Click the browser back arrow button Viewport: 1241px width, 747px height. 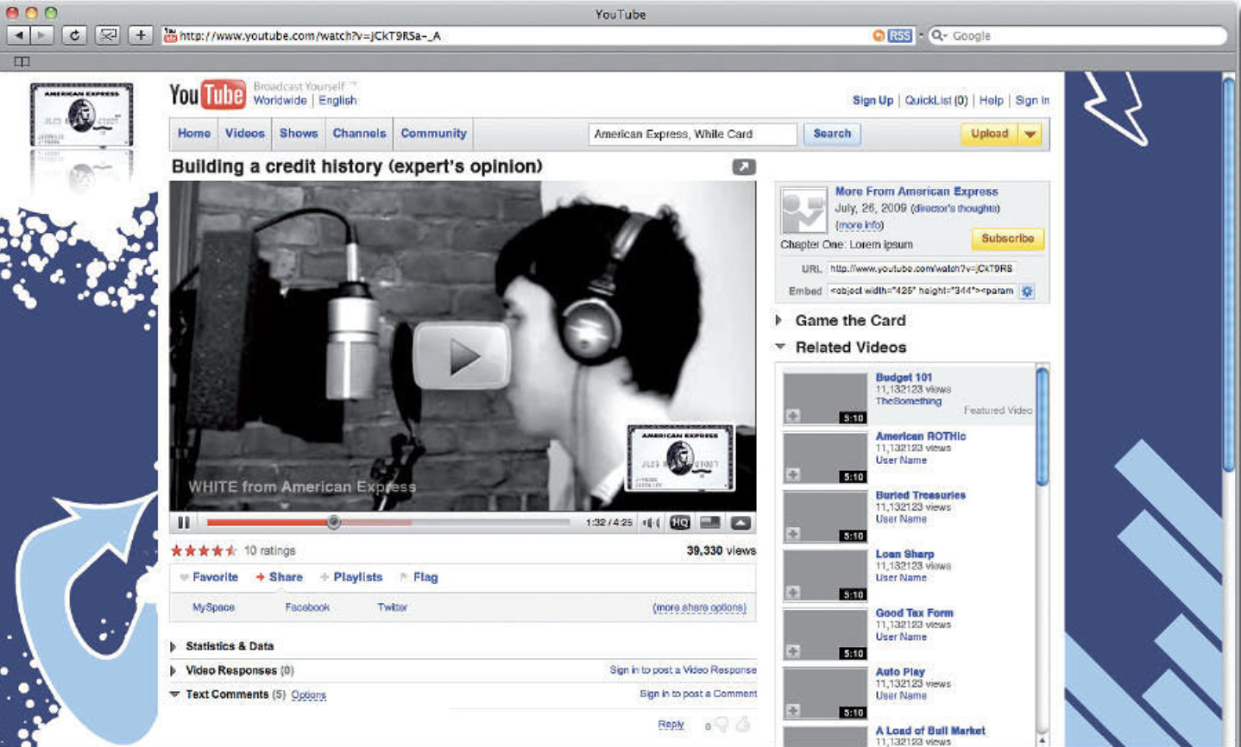click(18, 35)
